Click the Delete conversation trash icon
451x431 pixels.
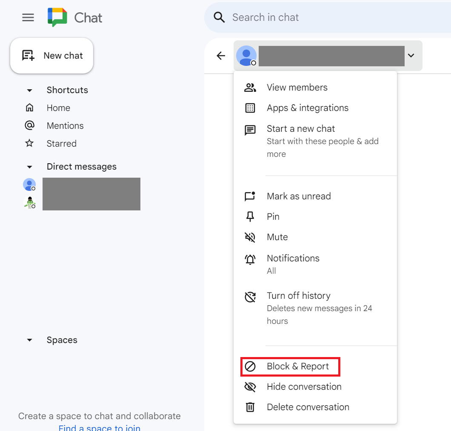pos(250,407)
